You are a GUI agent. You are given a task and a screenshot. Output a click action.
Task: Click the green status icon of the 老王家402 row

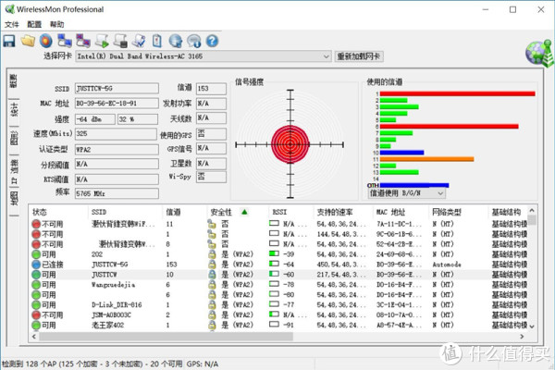tap(36, 325)
